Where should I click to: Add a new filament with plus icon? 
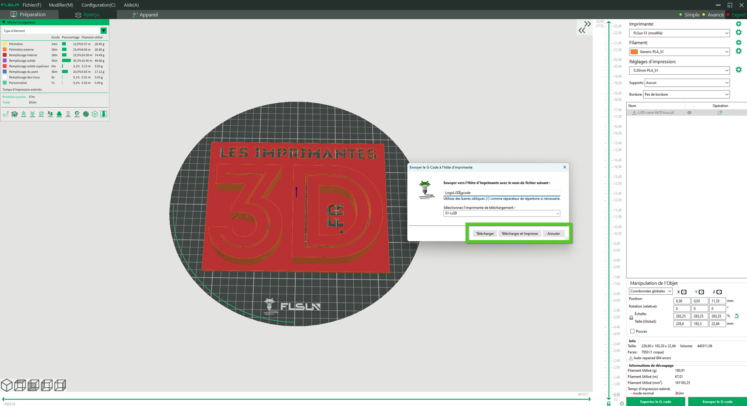[x=738, y=42]
